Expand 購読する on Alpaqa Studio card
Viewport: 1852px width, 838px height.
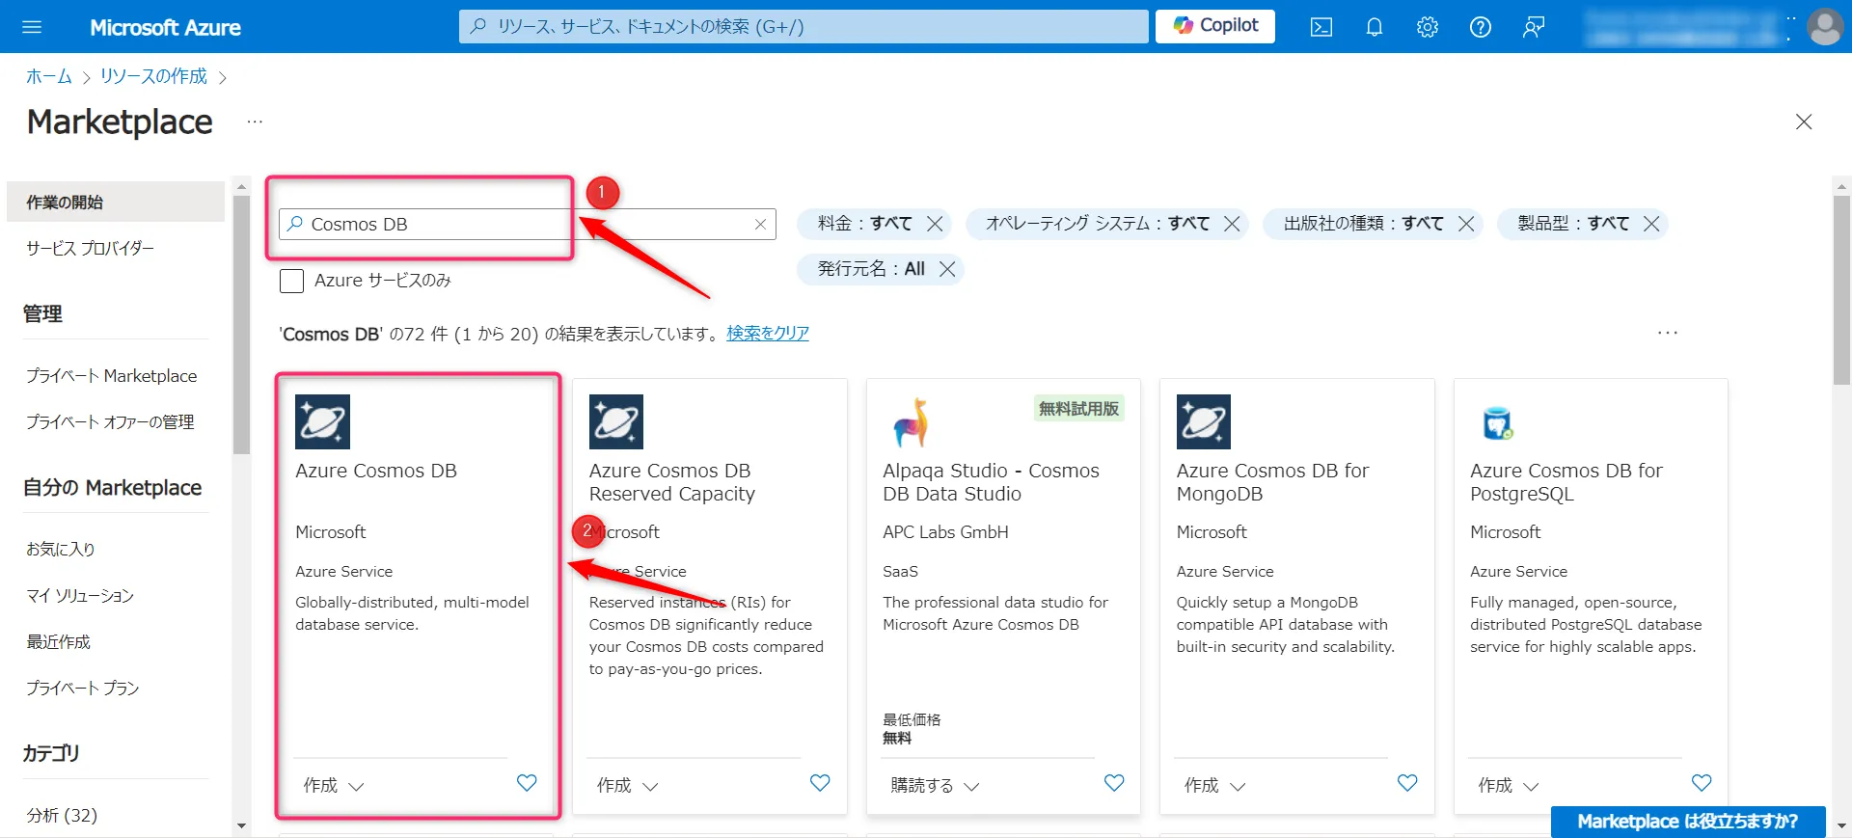pyautogui.click(x=935, y=786)
